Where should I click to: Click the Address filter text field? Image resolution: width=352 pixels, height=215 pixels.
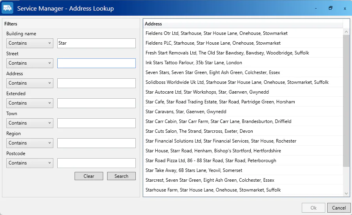pos(97,83)
